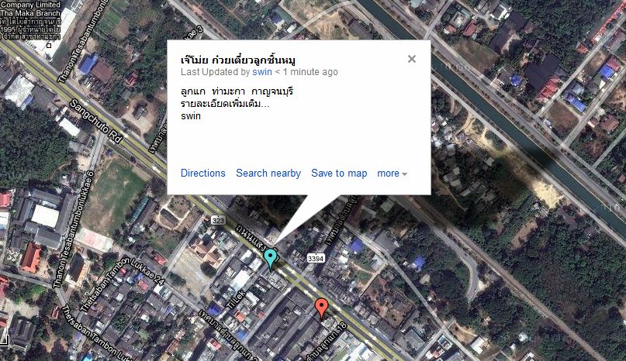Image resolution: width=626 pixels, height=361 pixels.
Task: Click the Tha Maka Branch business label
Action: click(x=30, y=12)
